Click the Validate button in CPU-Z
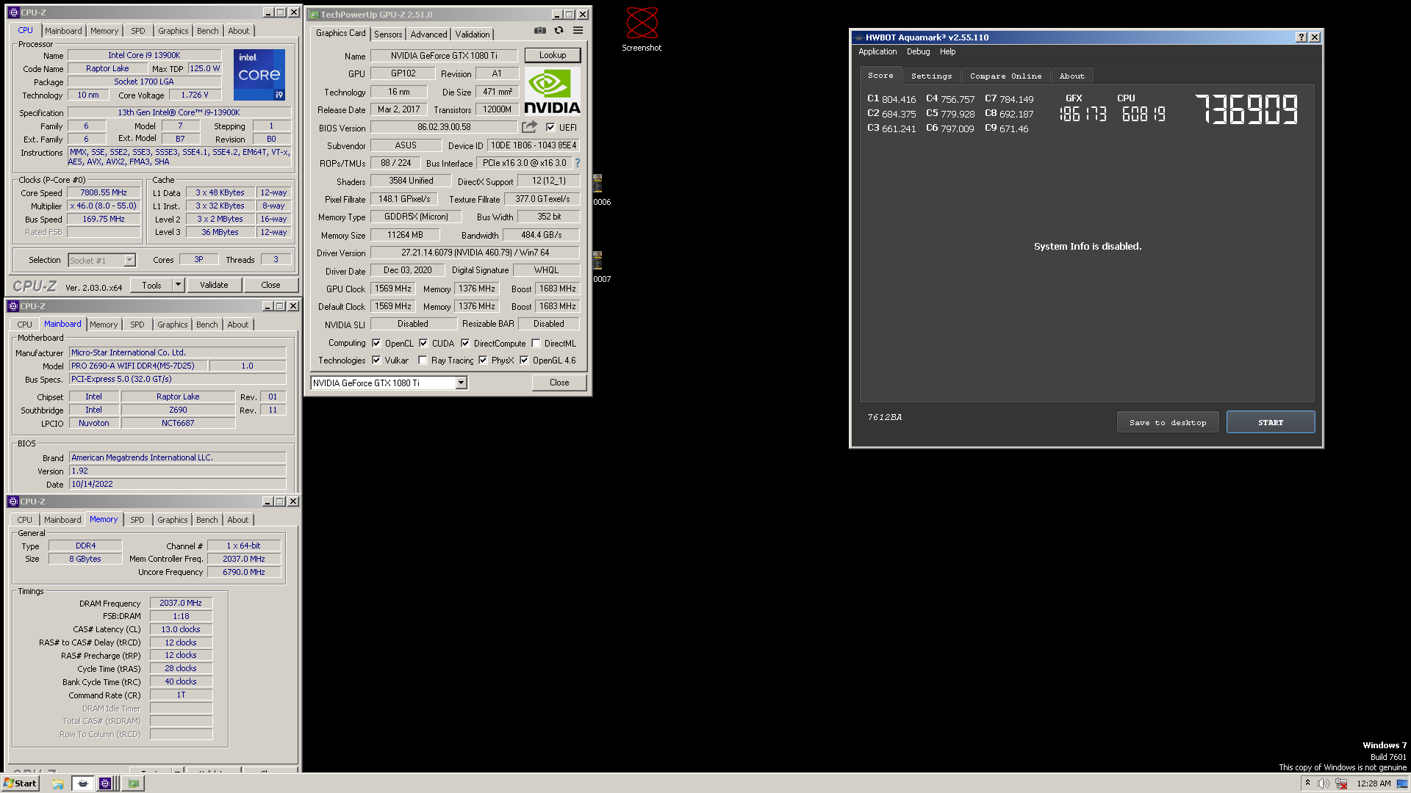Image resolution: width=1411 pixels, height=793 pixels. 214,285
